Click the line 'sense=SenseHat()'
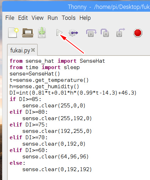The height and width of the screenshot is (180, 150). click(35, 74)
